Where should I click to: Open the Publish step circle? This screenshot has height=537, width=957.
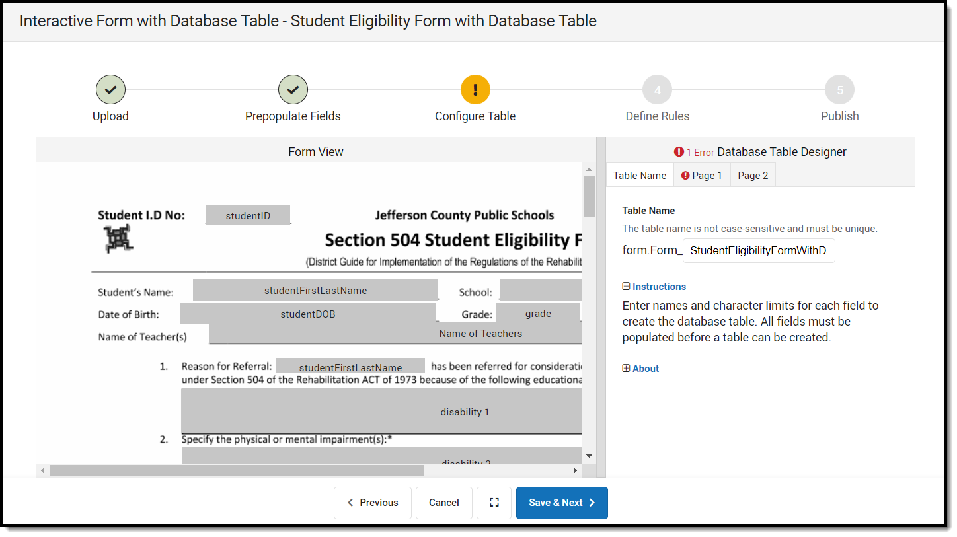point(839,89)
